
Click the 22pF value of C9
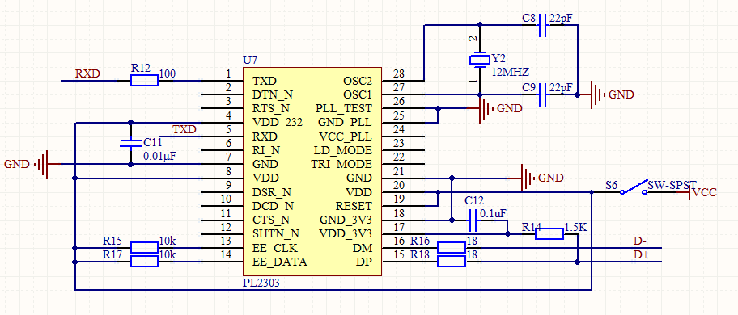click(561, 88)
